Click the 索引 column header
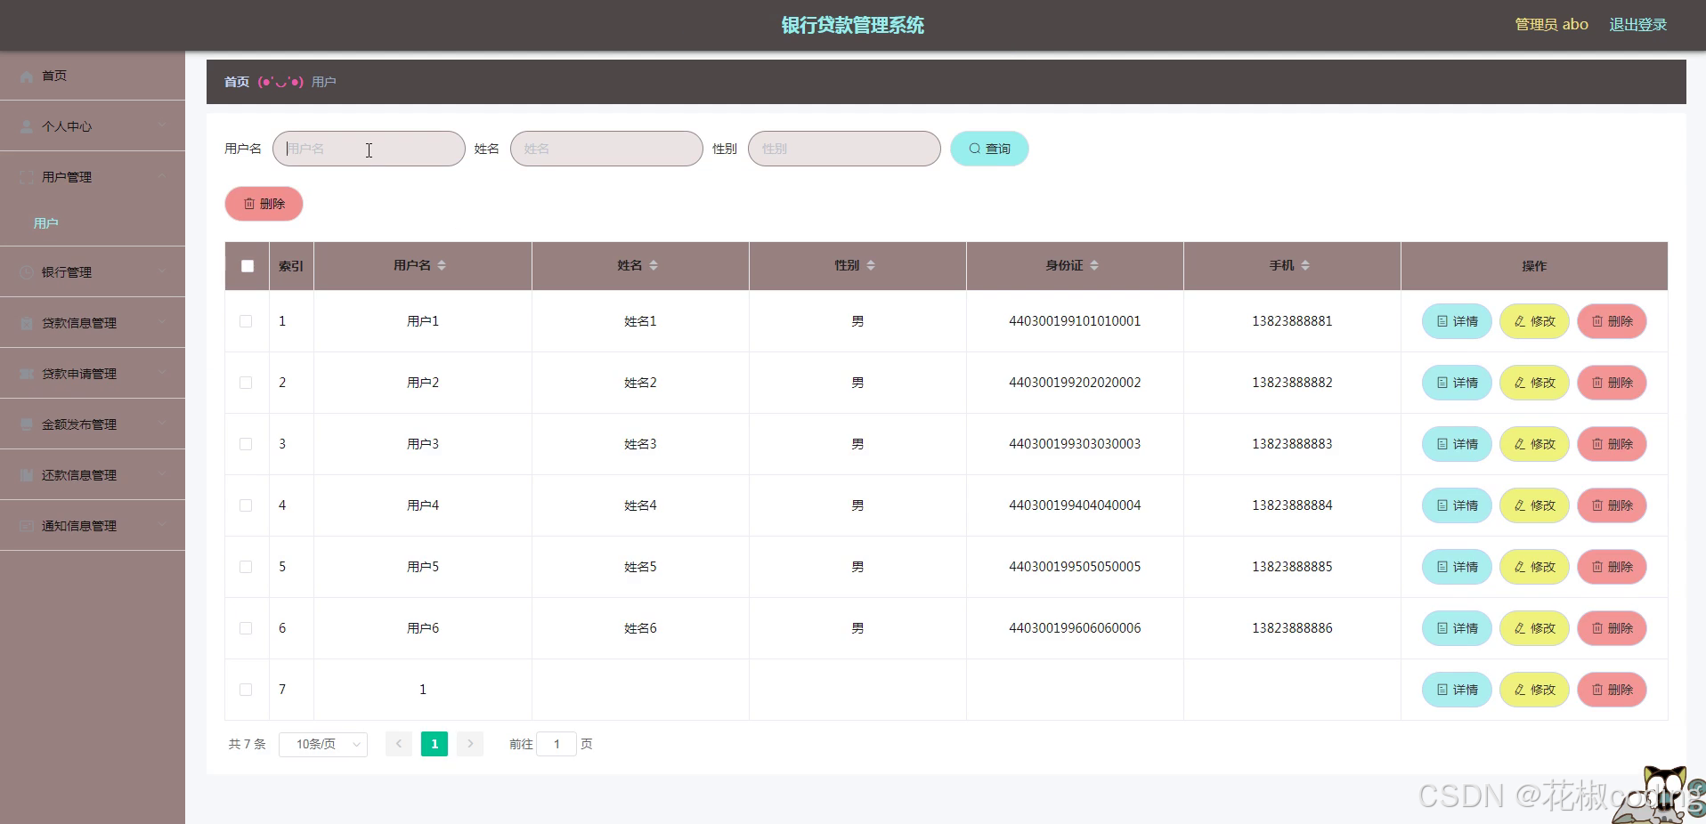Image resolution: width=1706 pixels, height=824 pixels. [291, 266]
